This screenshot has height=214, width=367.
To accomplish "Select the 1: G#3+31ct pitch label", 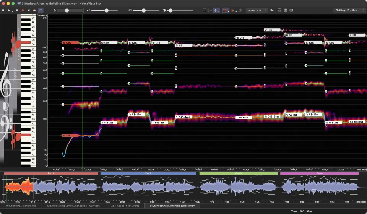I will (x=272, y=117).
